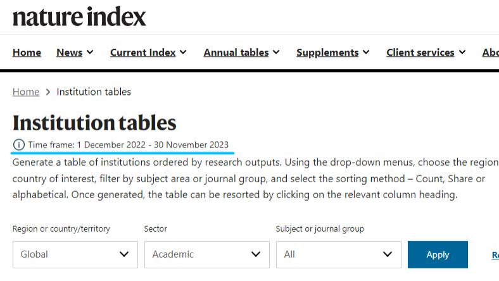Image resolution: width=499 pixels, height=281 pixels.
Task: Open the Home navigation item
Action: click(x=27, y=52)
